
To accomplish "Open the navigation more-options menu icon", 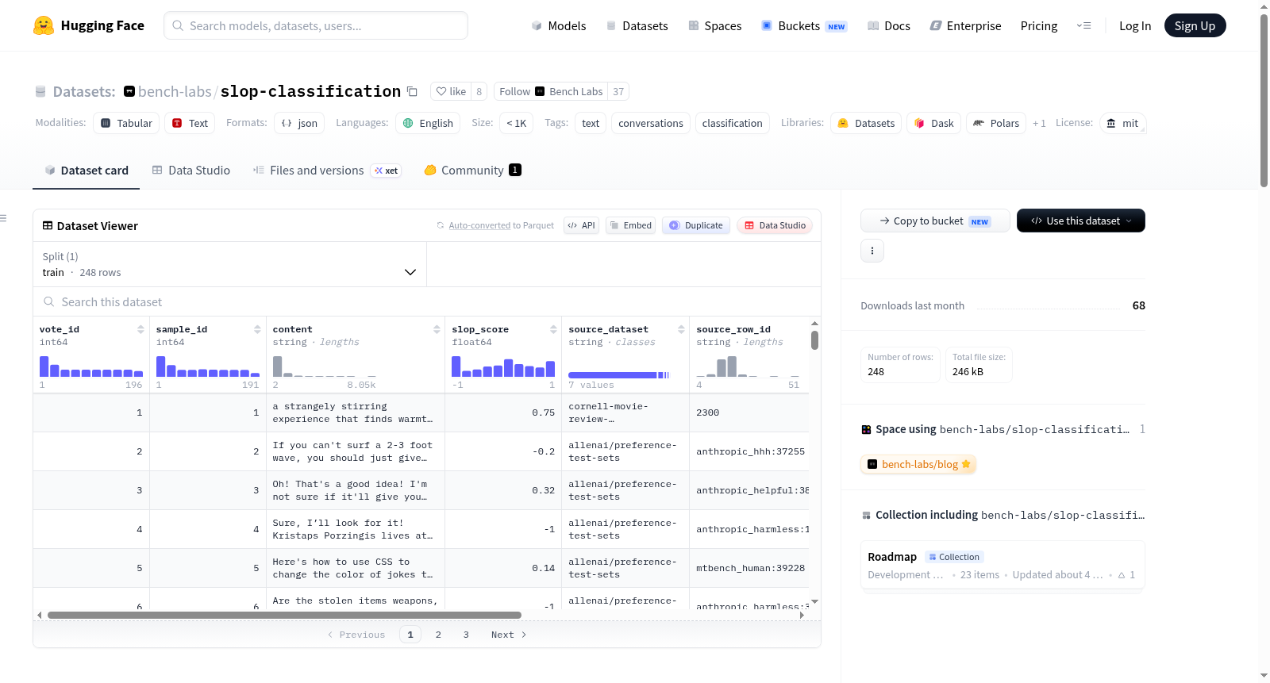I will [x=1083, y=25].
